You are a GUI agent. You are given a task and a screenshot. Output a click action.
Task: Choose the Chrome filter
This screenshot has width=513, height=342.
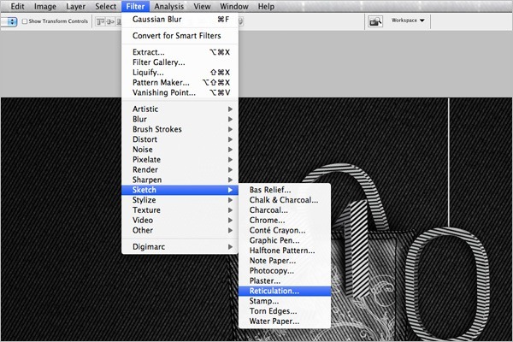click(x=285, y=221)
